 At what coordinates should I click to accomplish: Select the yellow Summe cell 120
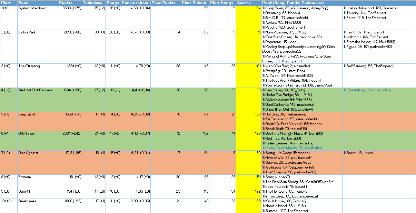(249, 100)
